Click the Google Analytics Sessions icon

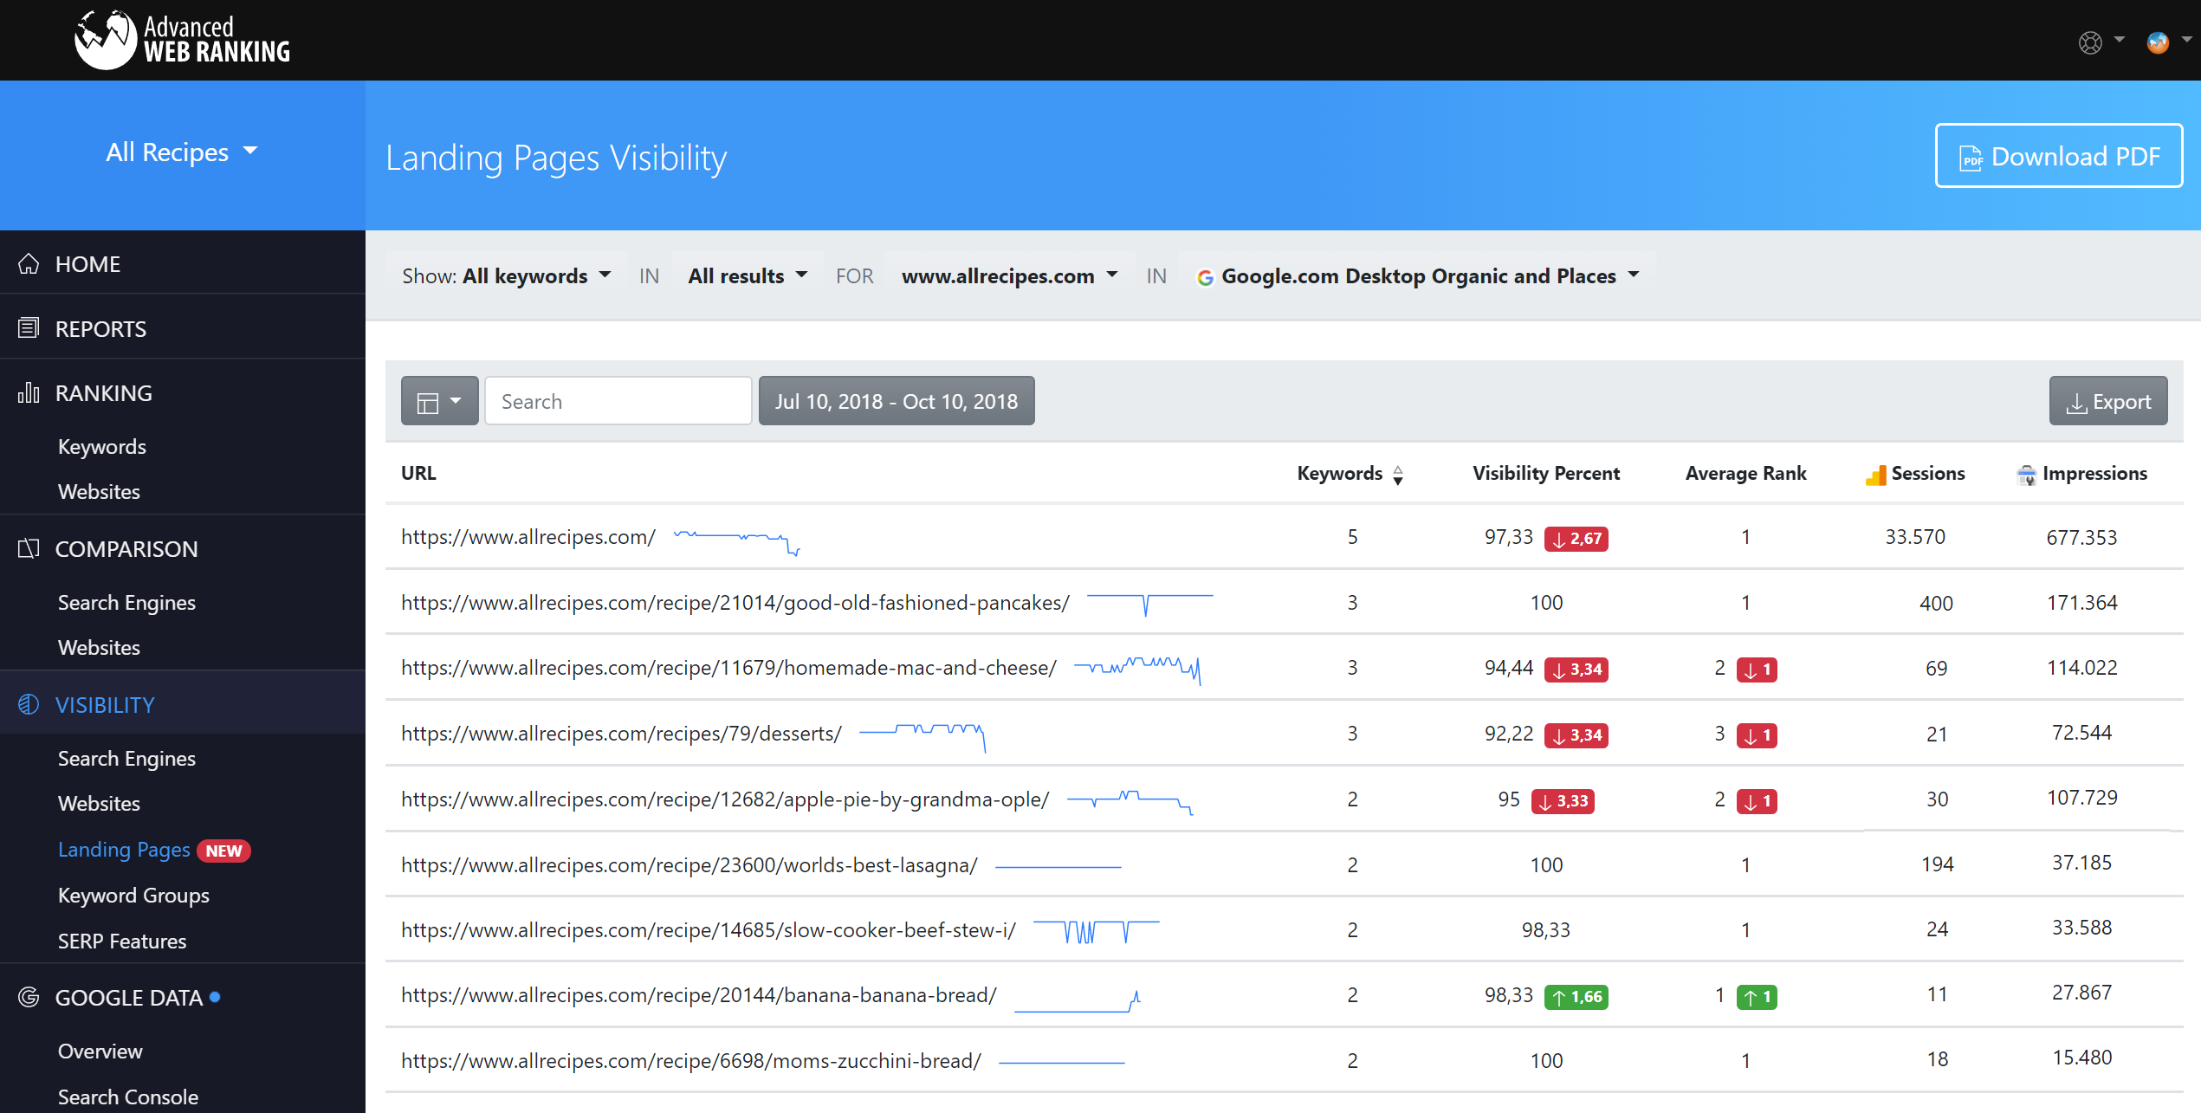tap(1875, 475)
